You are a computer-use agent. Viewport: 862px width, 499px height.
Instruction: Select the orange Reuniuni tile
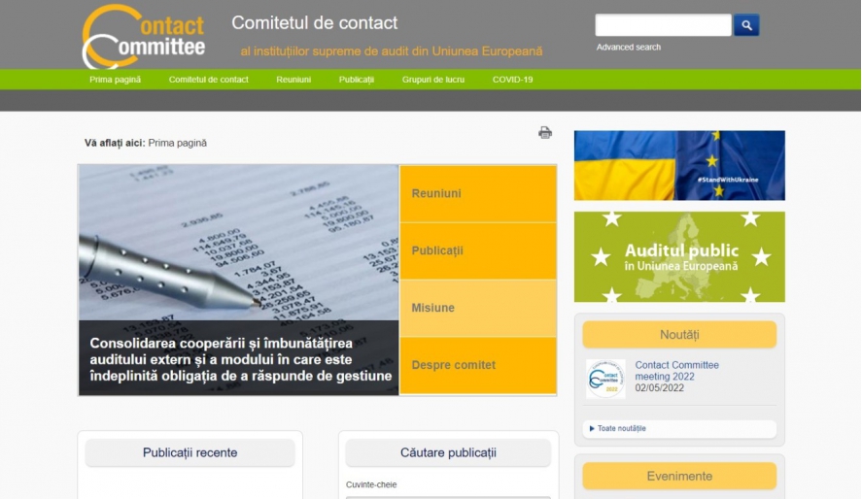tap(478, 194)
